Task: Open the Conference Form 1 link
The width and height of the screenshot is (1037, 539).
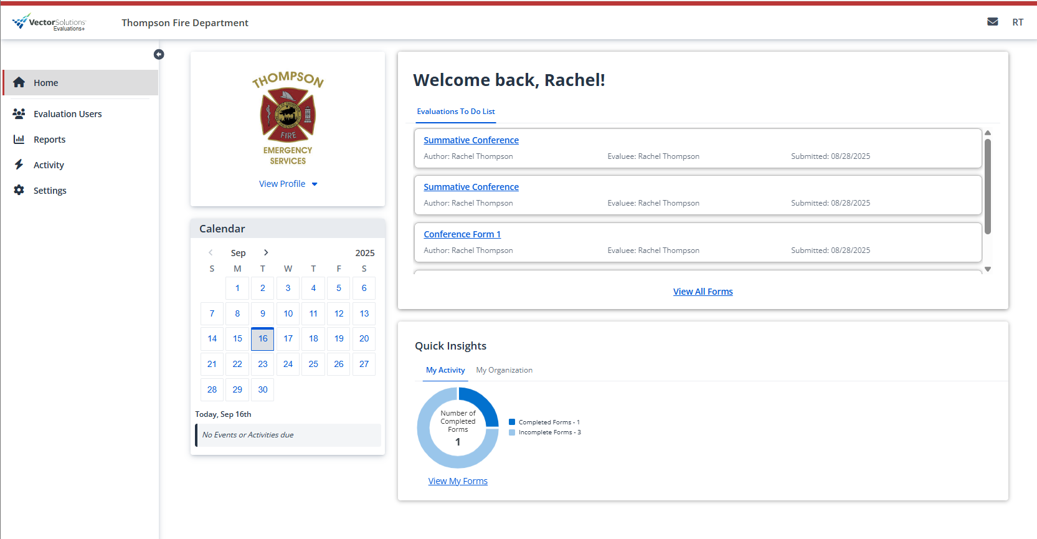Action: 462,234
